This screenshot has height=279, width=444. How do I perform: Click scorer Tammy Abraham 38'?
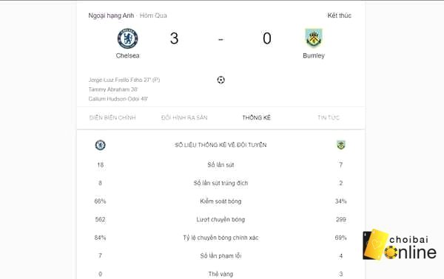(x=112, y=89)
